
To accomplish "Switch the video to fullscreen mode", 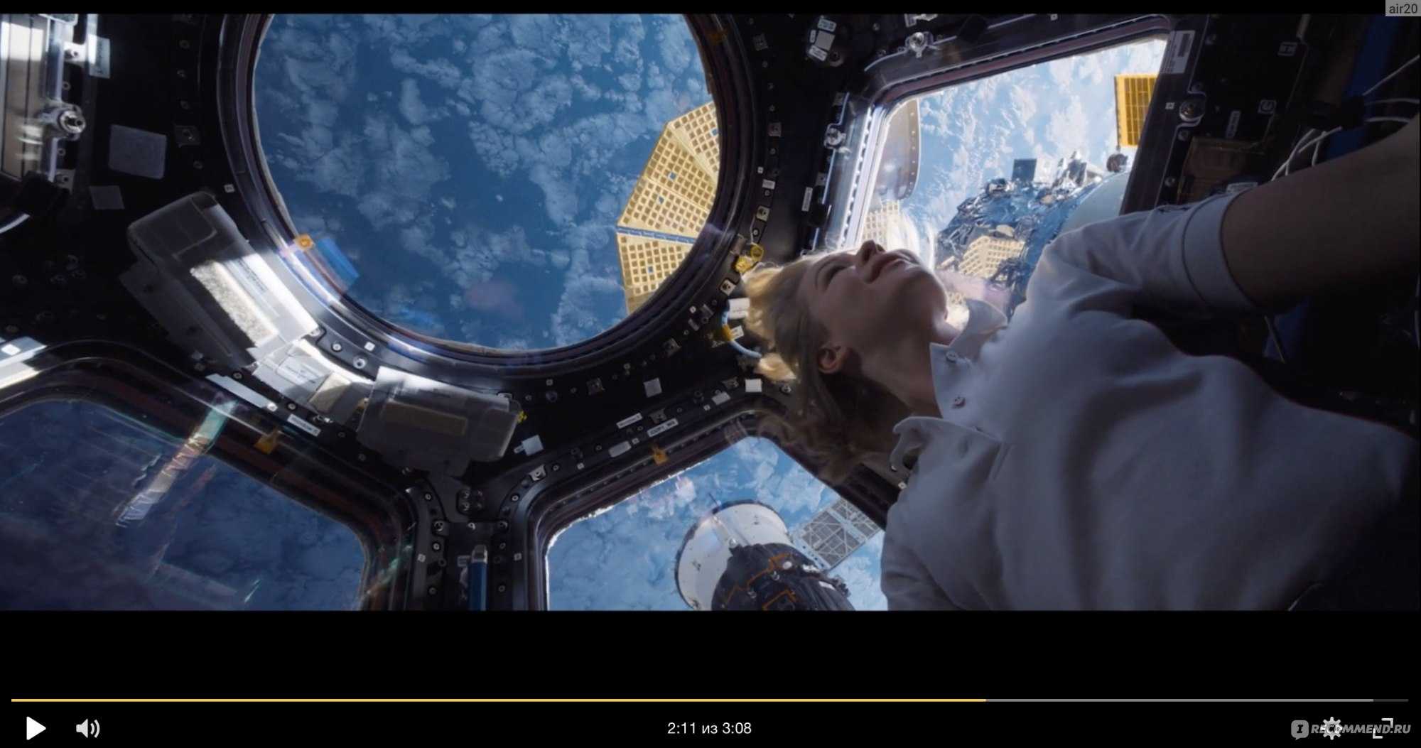I will pyautogui.click(x=1383, y=728).
